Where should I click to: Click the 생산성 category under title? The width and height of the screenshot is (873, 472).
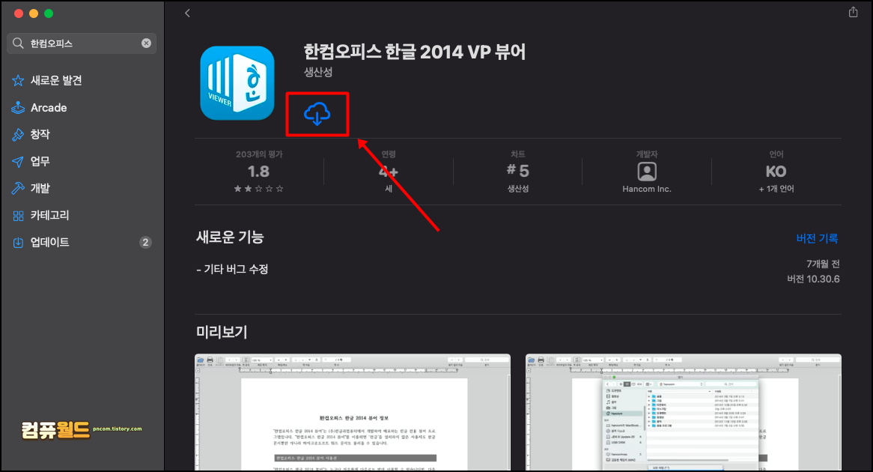pos(318,72)
